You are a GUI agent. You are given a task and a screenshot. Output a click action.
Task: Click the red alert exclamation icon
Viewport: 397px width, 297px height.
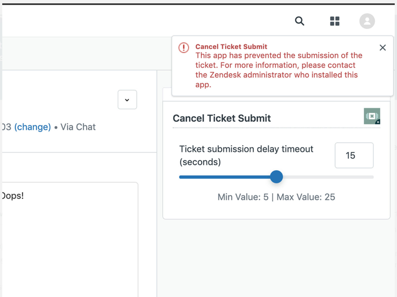point(184,48)
